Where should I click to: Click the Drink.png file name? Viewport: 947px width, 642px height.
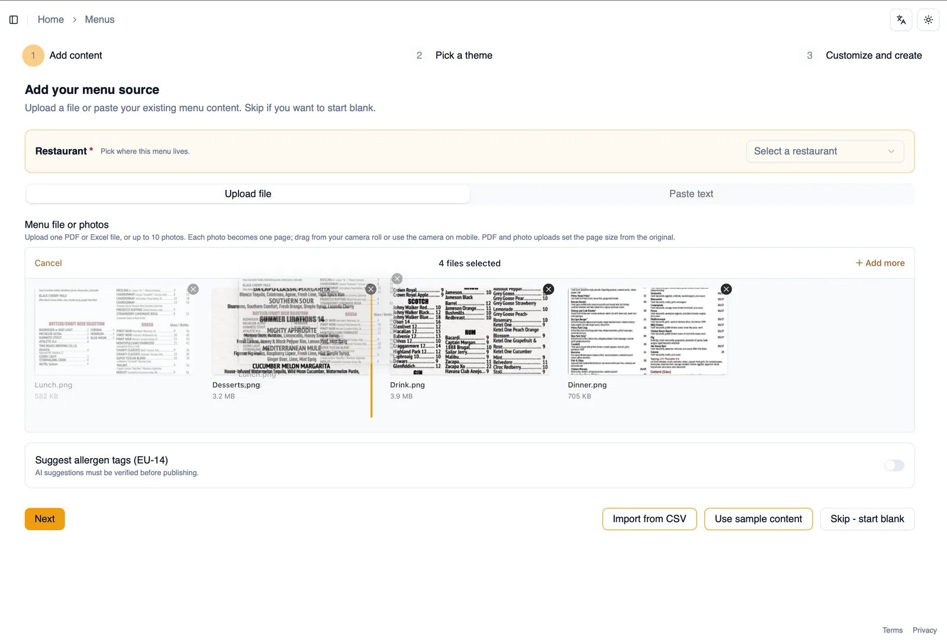[x=407, y=385]
